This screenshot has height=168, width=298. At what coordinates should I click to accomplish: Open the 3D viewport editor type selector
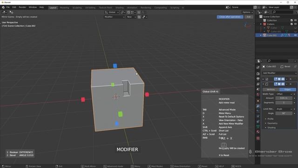tap(4, 12)
